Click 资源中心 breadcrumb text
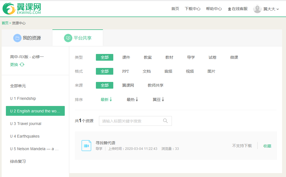This screenshot has height=177, width=286. pyautogui.click(x=19, y=23)
